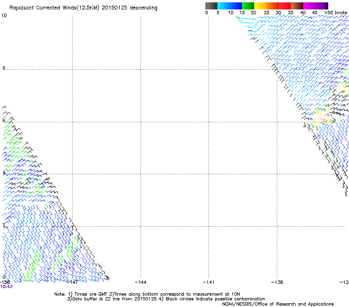
Task: Click the purple '18:43' time stamp
Action: pos(7,287)
